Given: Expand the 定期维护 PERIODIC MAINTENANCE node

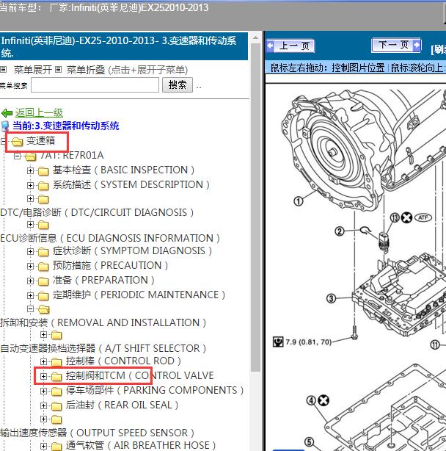Looking at the screenshot, I should [x=30, y=295].
